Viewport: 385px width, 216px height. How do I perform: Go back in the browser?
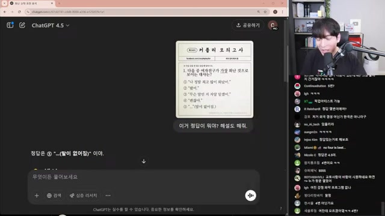[5, 12]
